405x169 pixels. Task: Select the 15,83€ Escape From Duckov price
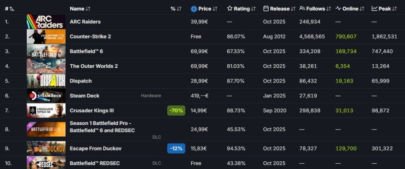(x=199, y=148)
